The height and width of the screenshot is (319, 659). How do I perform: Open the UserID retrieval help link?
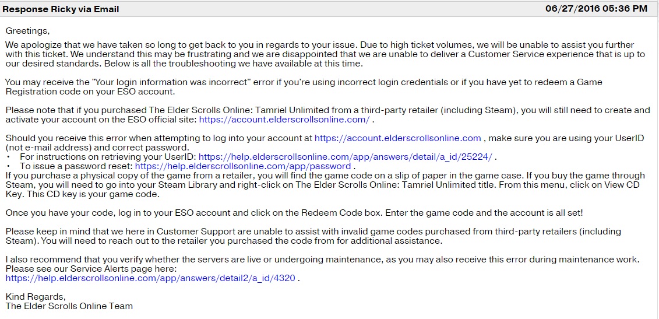(x=348, y=156)
